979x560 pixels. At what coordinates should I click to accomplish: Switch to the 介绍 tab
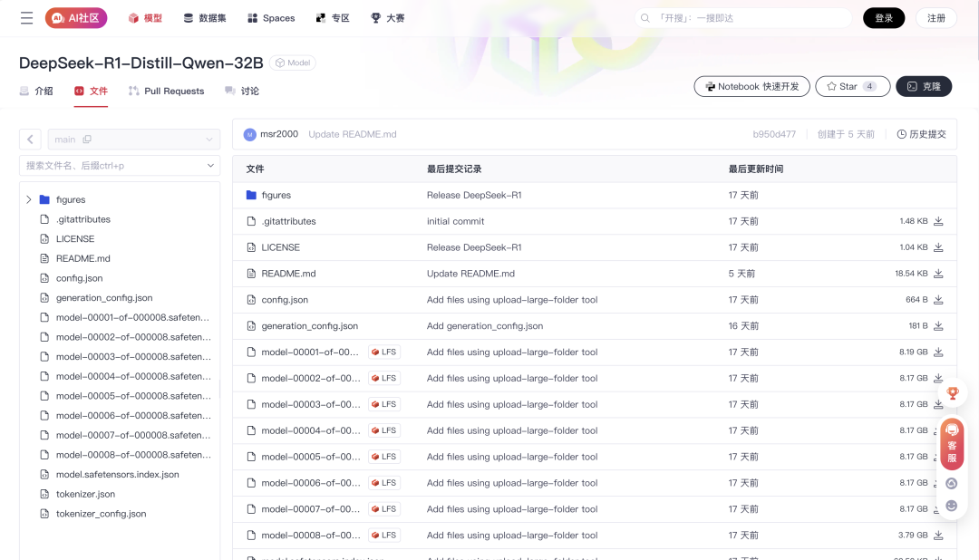tap(36, 92)
